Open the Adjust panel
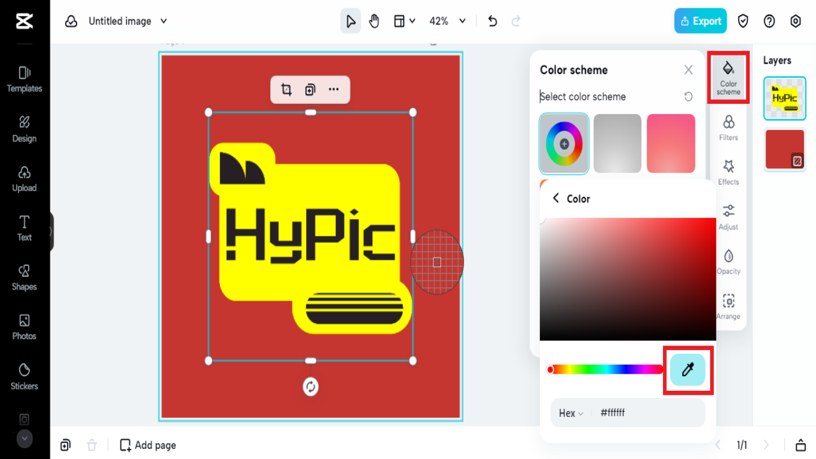This screenshot has width=816, height=459. pyautogui.click(x=728, y=217)
